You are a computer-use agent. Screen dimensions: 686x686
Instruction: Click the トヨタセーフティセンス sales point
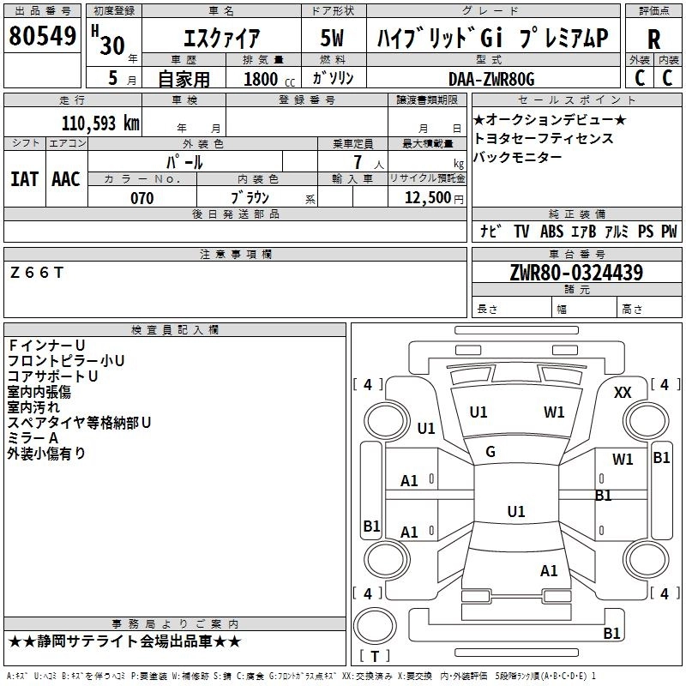(544, 139)
